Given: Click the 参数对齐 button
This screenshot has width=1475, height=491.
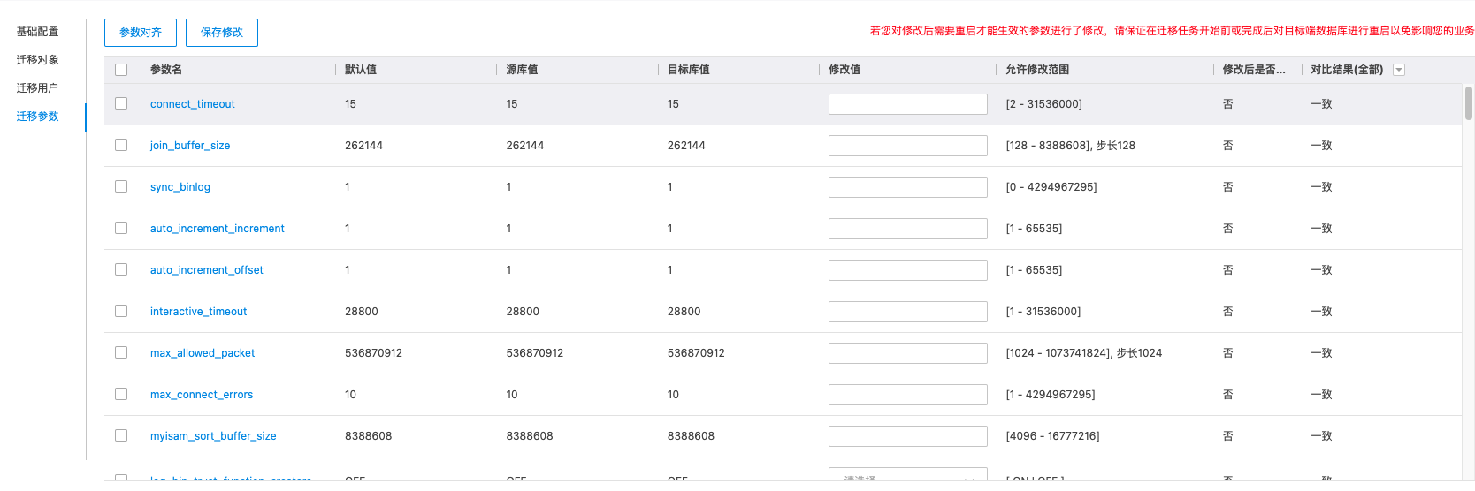Looking at the screenshot, I should coord(141,33).
